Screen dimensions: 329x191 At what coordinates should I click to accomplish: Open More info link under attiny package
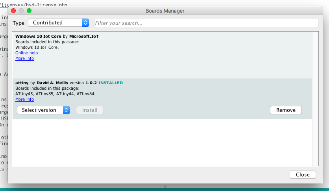[24, 99]
